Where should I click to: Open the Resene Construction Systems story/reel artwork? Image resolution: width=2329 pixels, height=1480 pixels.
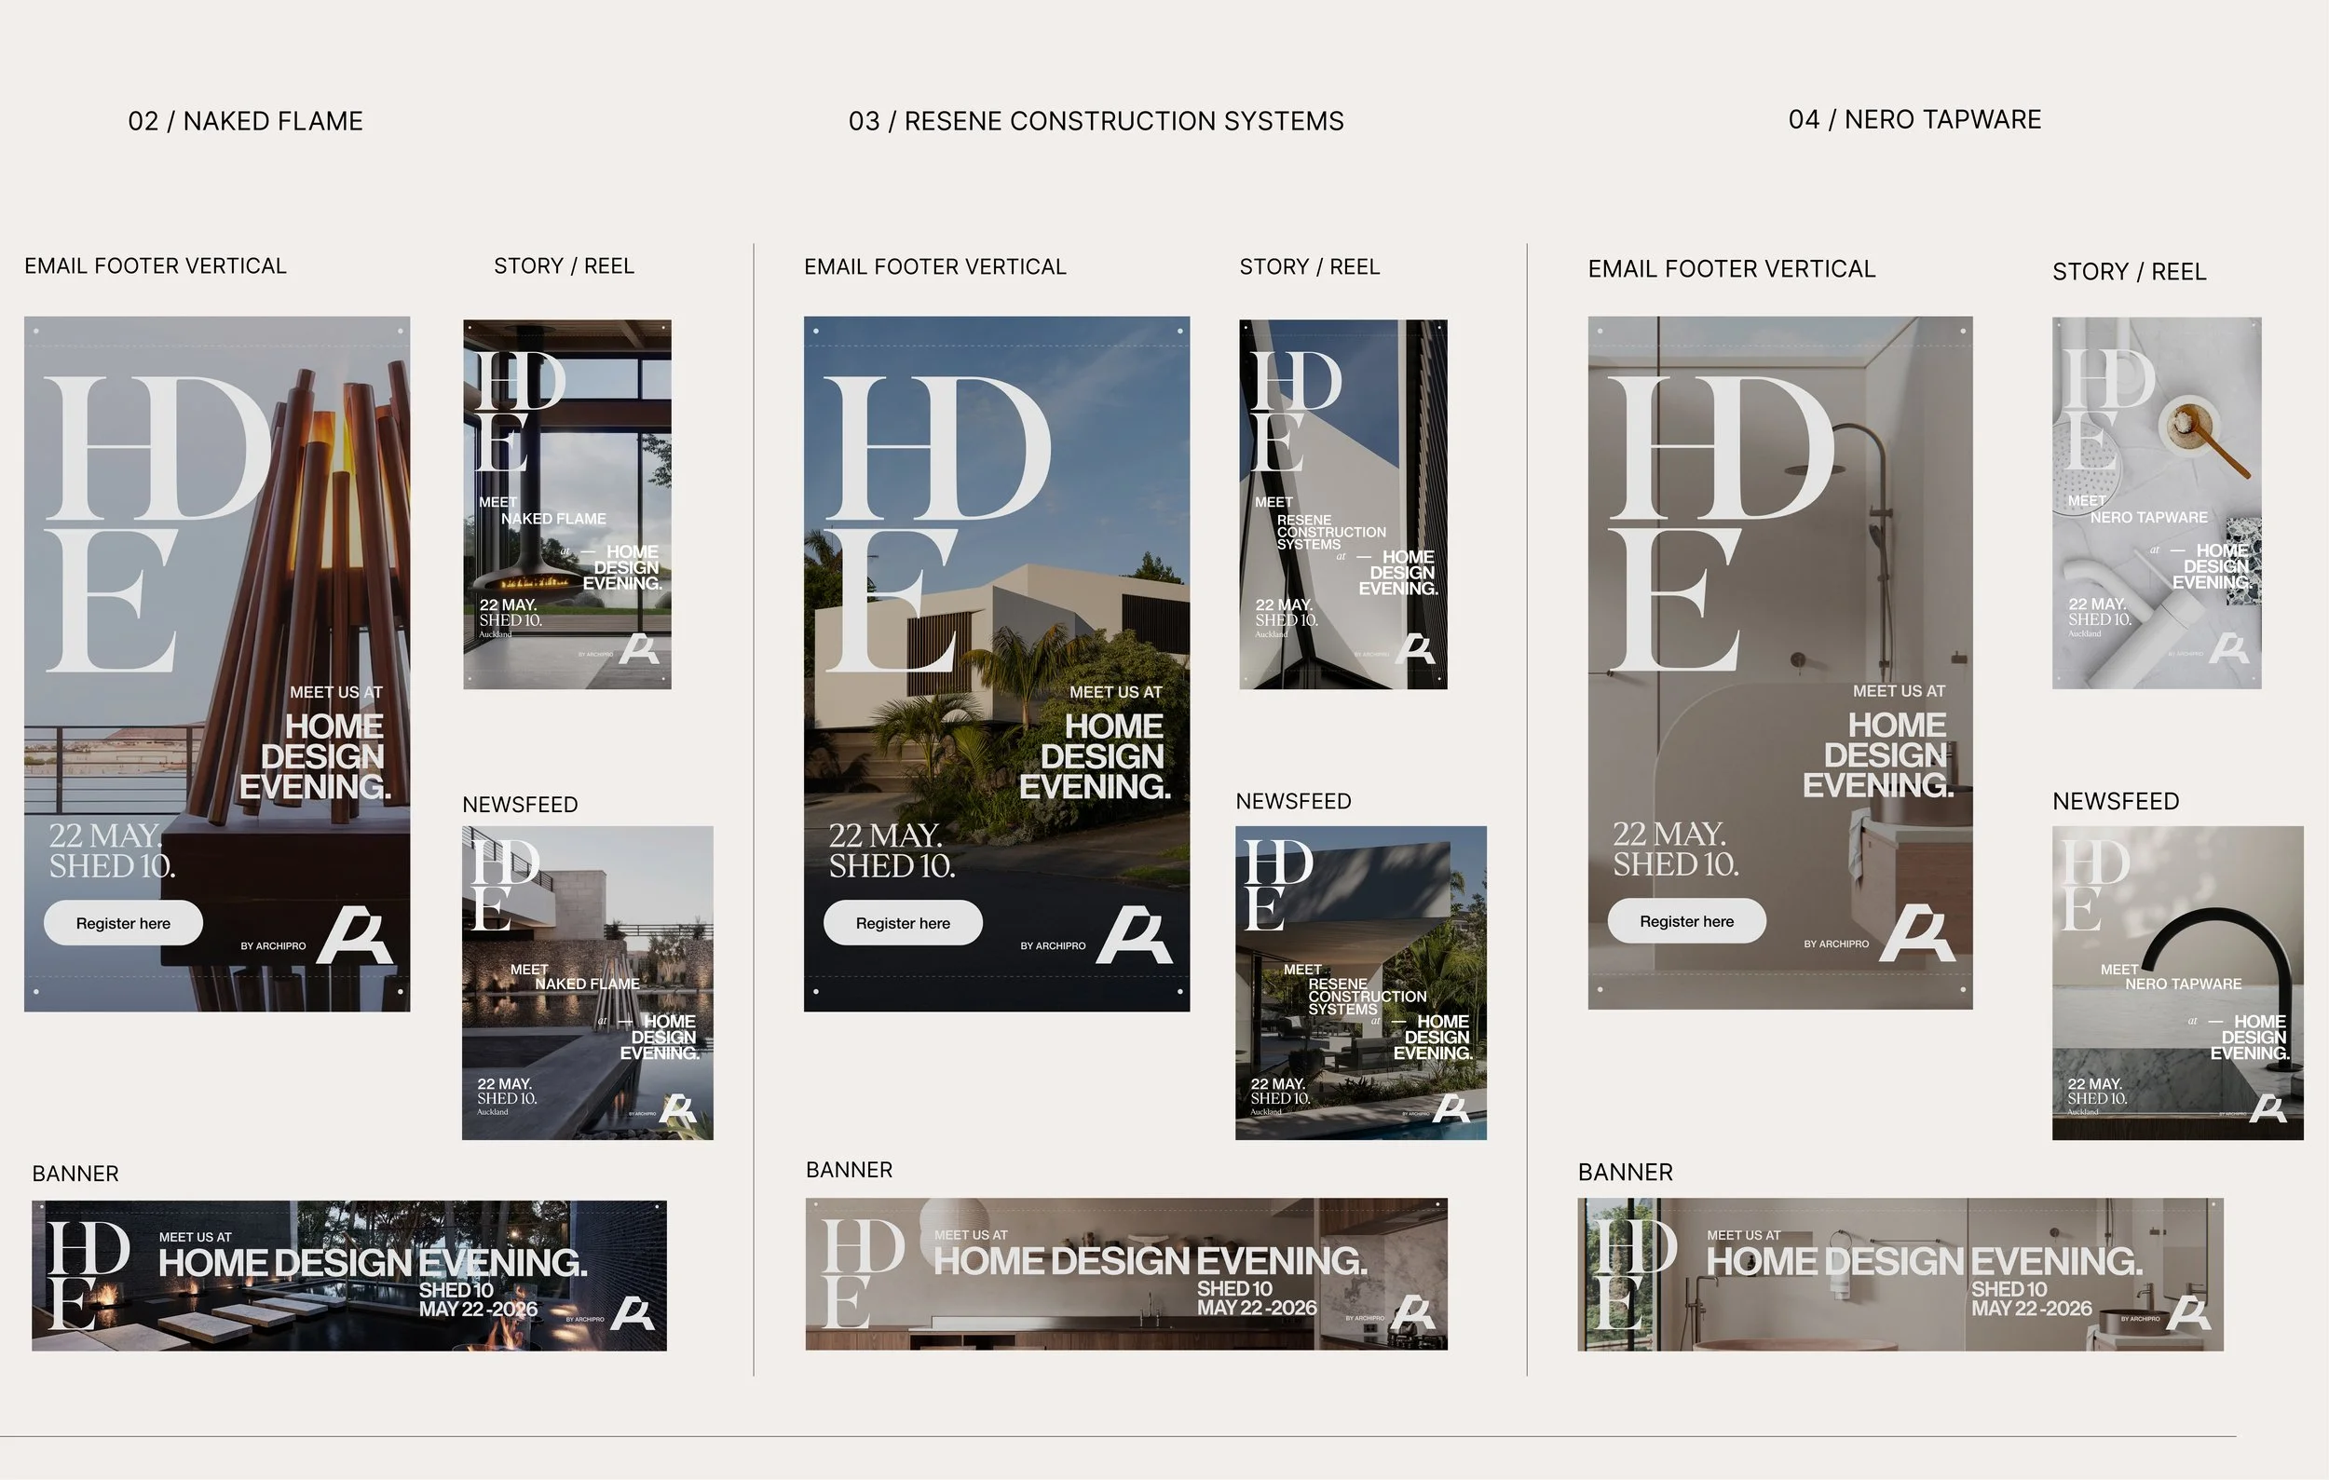(1343, 504)
